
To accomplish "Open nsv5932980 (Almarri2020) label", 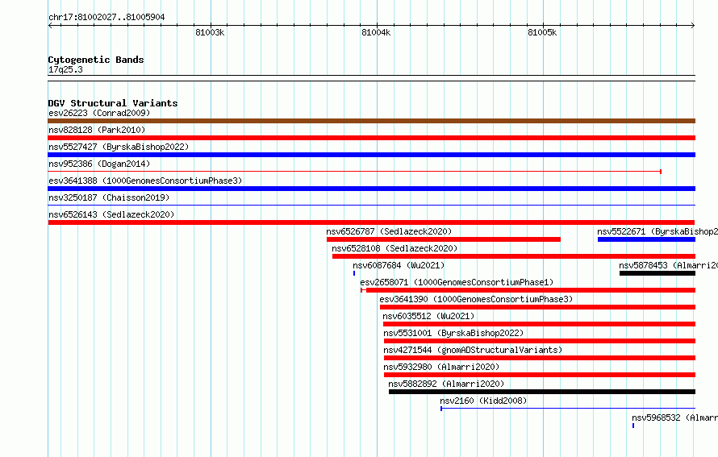I will [441, 367].
